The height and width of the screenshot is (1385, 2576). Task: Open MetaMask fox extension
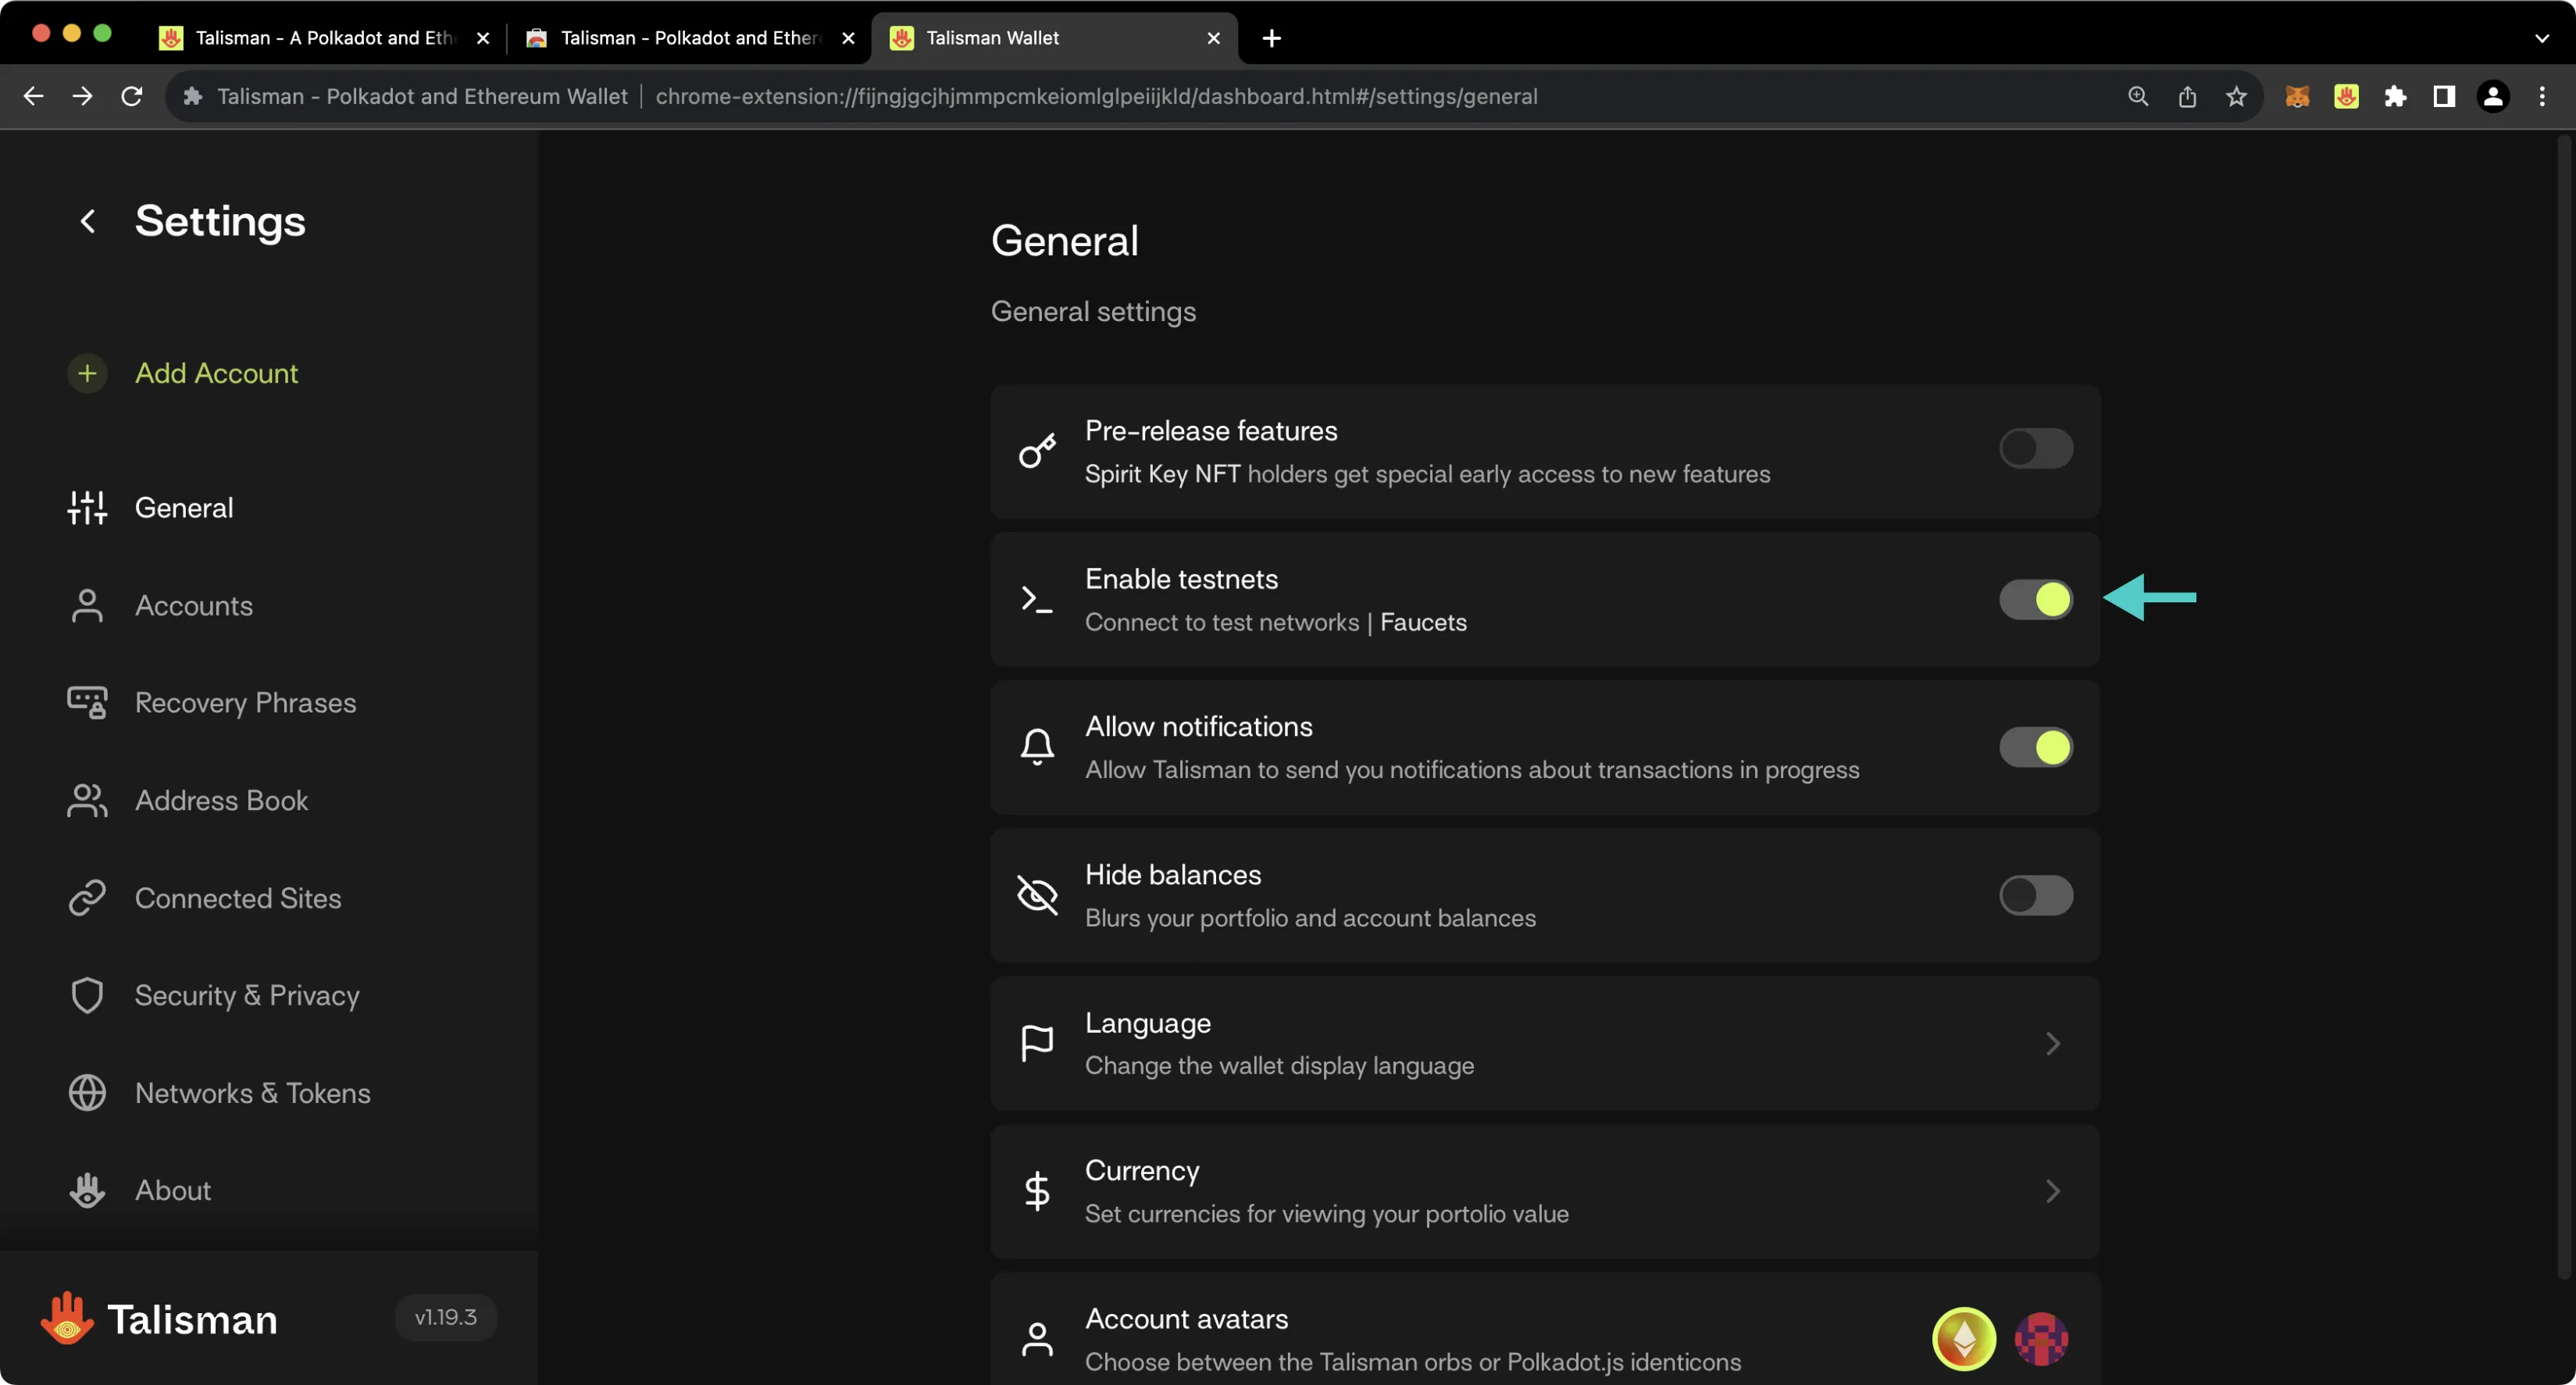tap(2297, 96)
